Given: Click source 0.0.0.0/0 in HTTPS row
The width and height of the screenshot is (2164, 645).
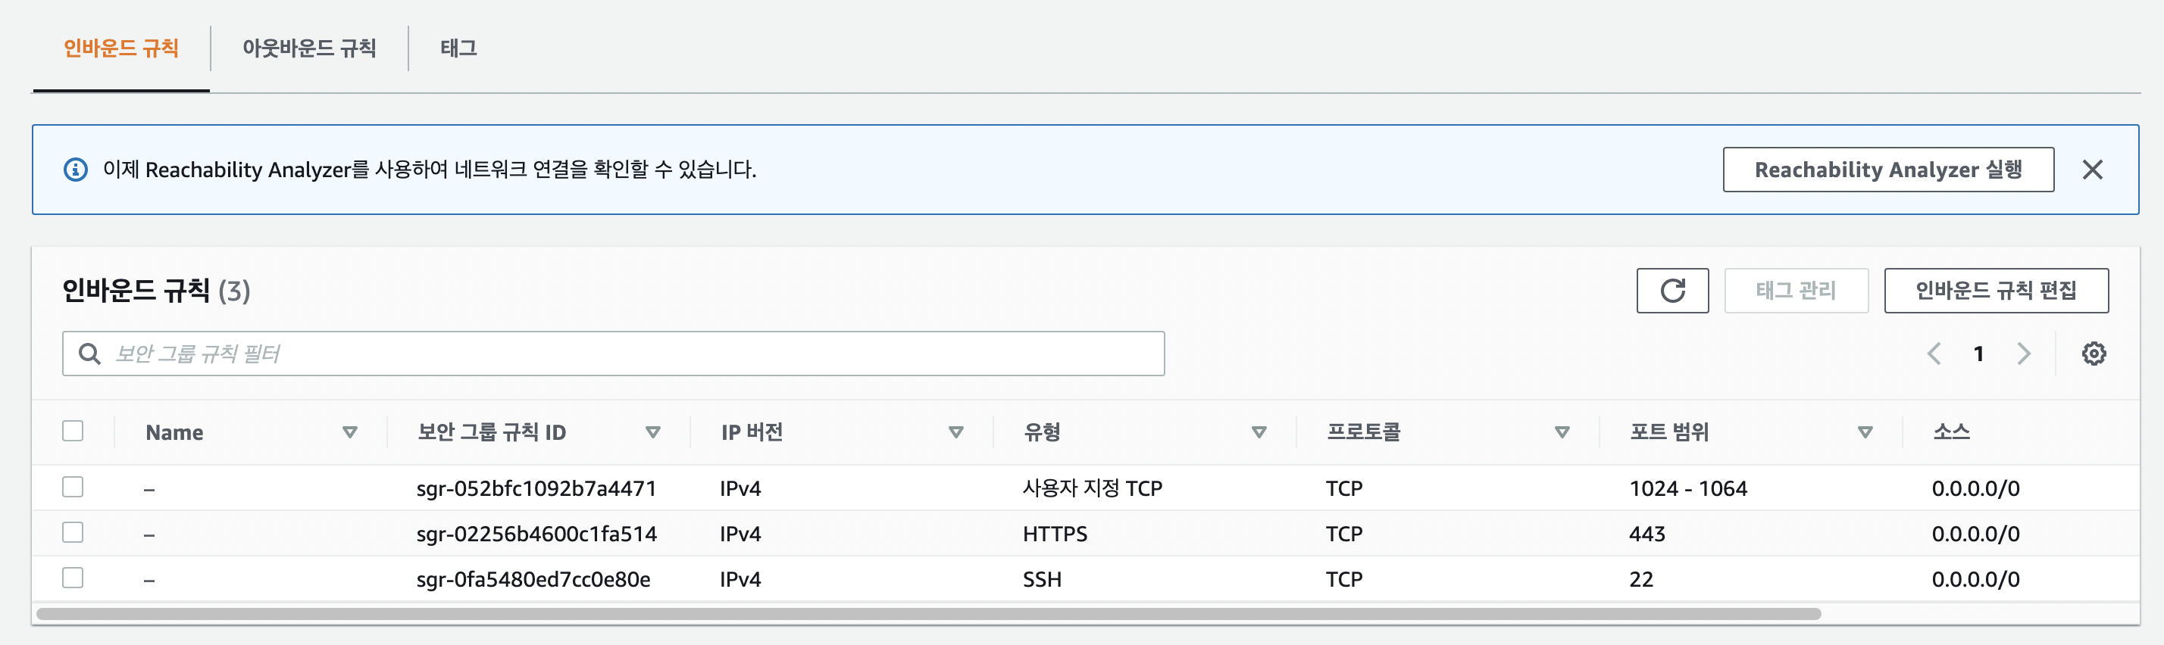Looking at the screenshot, I should pos(1976,533).
